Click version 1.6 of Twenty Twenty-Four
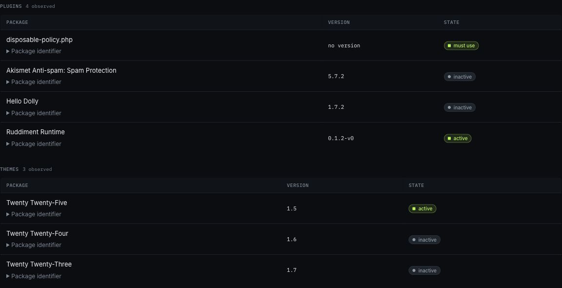 (291, 240)
